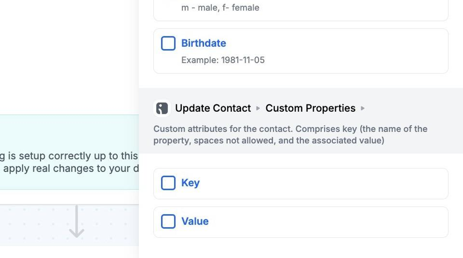Select the Custom Properties breadcrumb
The image size is (463, 258).
[x=310, y=108]
